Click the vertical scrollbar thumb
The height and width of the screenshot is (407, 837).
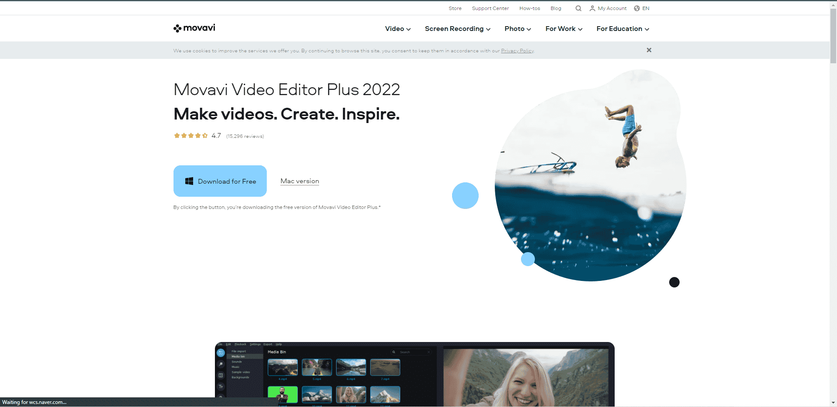point(833,36)
